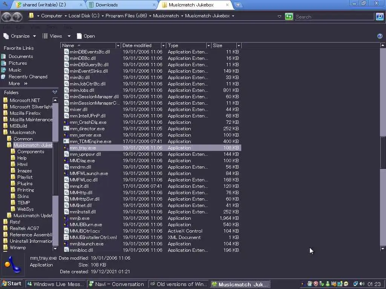
Task: Click the Open toolbar button
Action: 86,36
